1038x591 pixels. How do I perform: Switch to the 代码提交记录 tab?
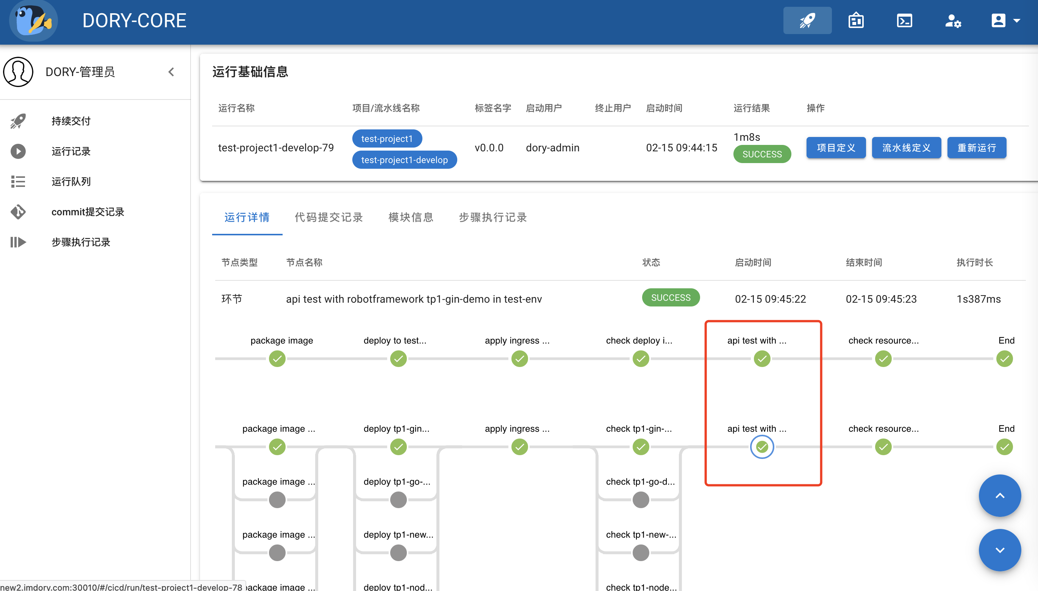pos(329,218)
